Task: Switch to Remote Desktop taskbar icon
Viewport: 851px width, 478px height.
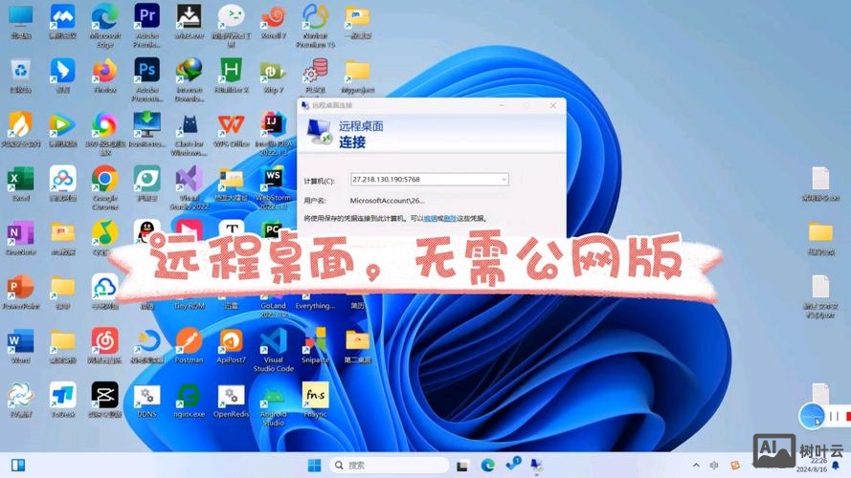Action: [x=536, y=465]
